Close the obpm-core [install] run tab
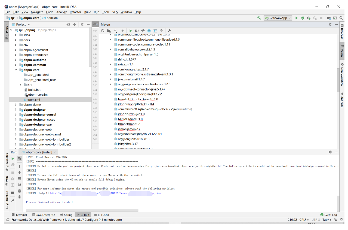The width and height of the screenshot is (348, 230). [x=55, y=152]
